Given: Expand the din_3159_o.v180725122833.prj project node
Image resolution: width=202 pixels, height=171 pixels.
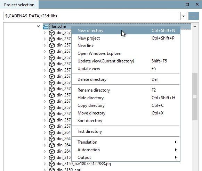Looking at the screenshot, I should click(x=45, y=164).
